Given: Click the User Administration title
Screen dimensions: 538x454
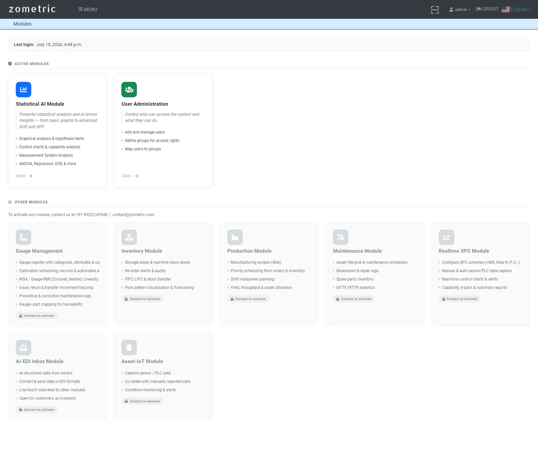Looking at the screenshot, I should (145, 104).
